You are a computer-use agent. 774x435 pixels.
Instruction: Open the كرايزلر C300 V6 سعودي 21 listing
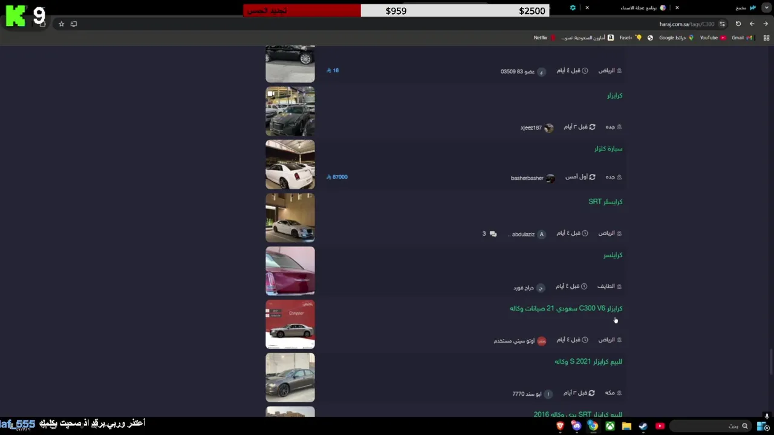[566, 308]
